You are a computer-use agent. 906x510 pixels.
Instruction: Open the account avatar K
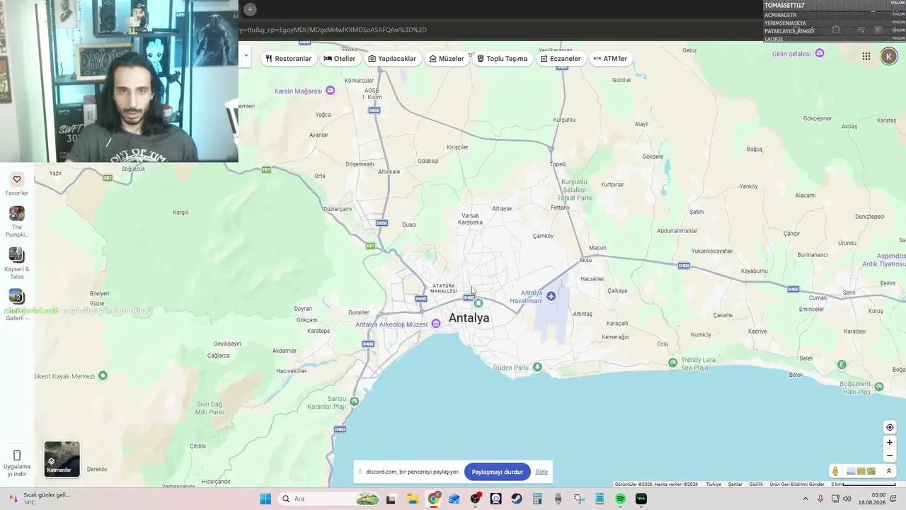pos(889,57)
